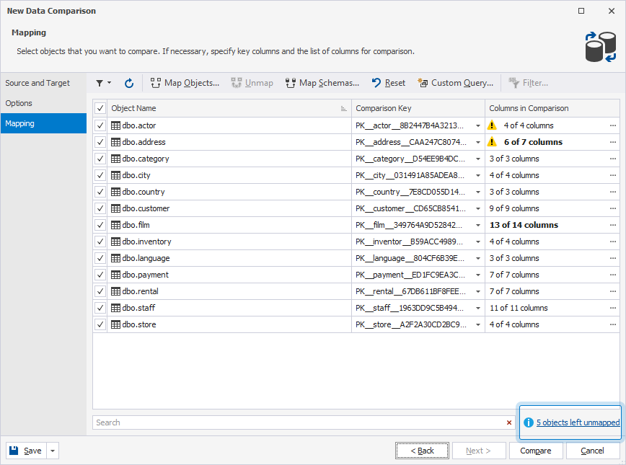The image size is (626, 465).
Task: Open the 5 objects left unmapped link
Action: (x=578, y=422)
